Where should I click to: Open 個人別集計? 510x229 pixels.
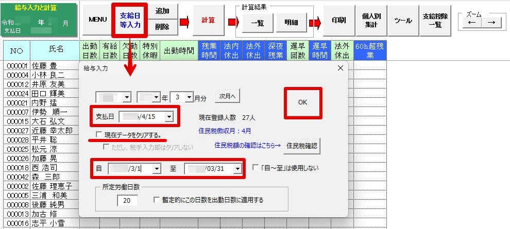pyautogui.click(x=371, y=21)
